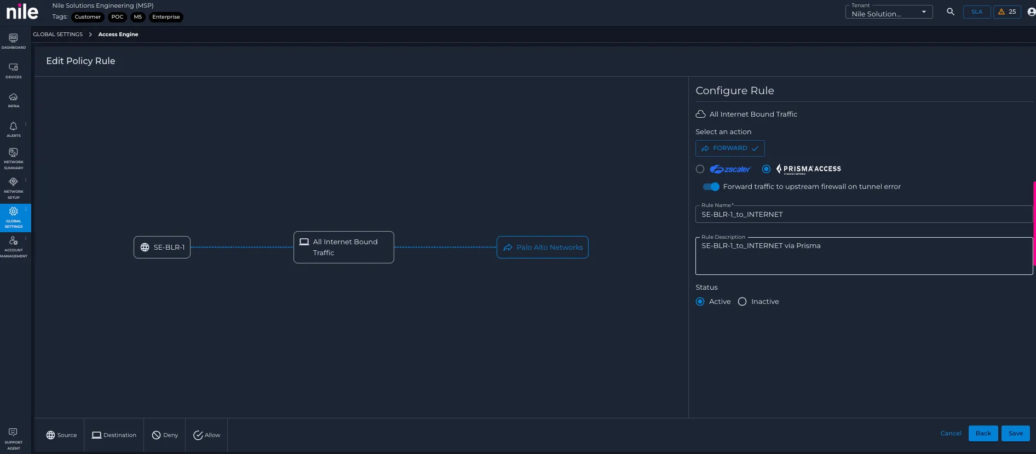
Task: Click the Enterprise tag
Action: tap(166, 17)
